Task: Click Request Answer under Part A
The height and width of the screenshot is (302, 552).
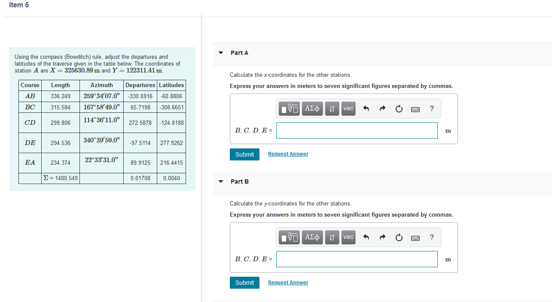Action: coord(288,154)
